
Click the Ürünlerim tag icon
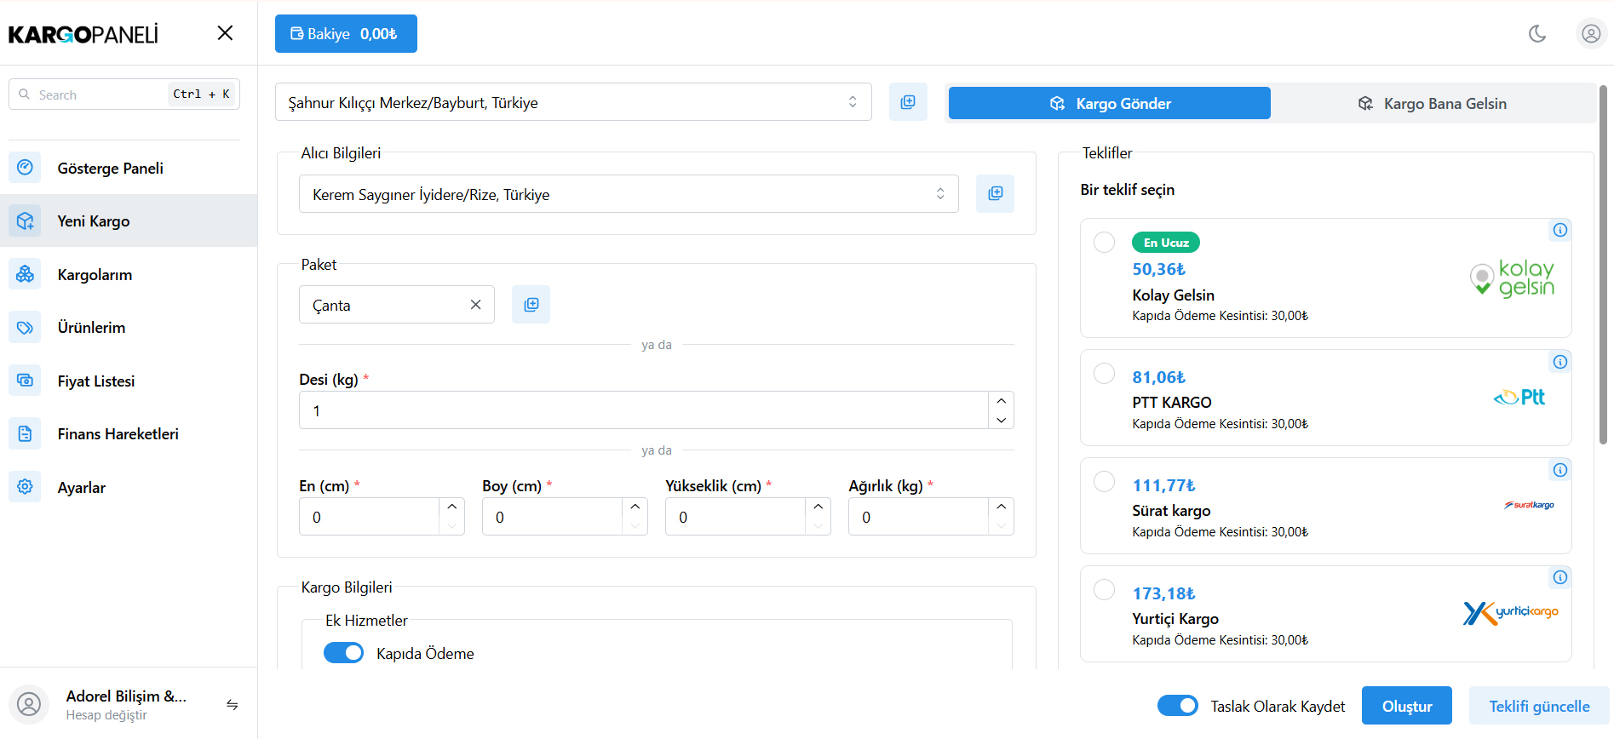tap(25, 327)
